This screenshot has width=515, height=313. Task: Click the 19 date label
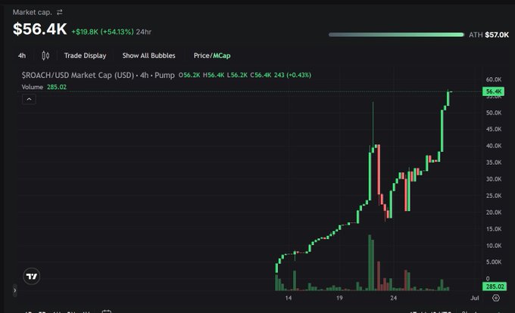pos(339,298)
